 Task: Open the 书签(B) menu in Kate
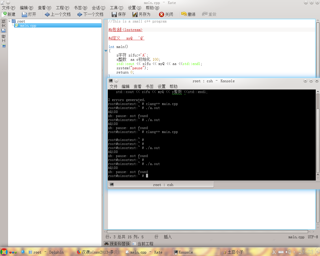80,8
